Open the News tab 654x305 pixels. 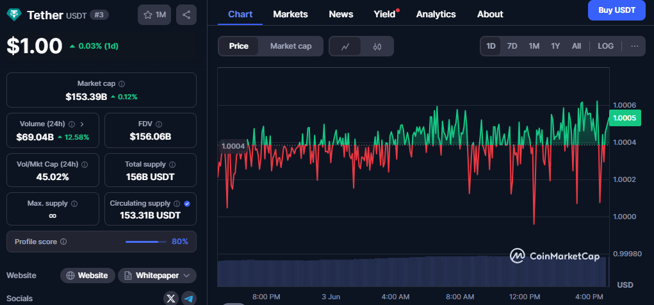[x=341, y=14]
